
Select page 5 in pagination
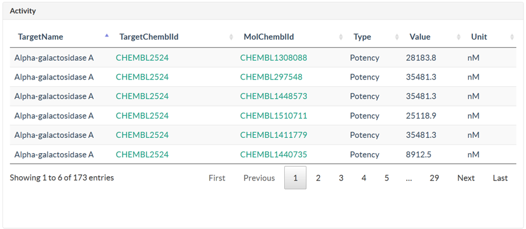[x=387, y=178]
